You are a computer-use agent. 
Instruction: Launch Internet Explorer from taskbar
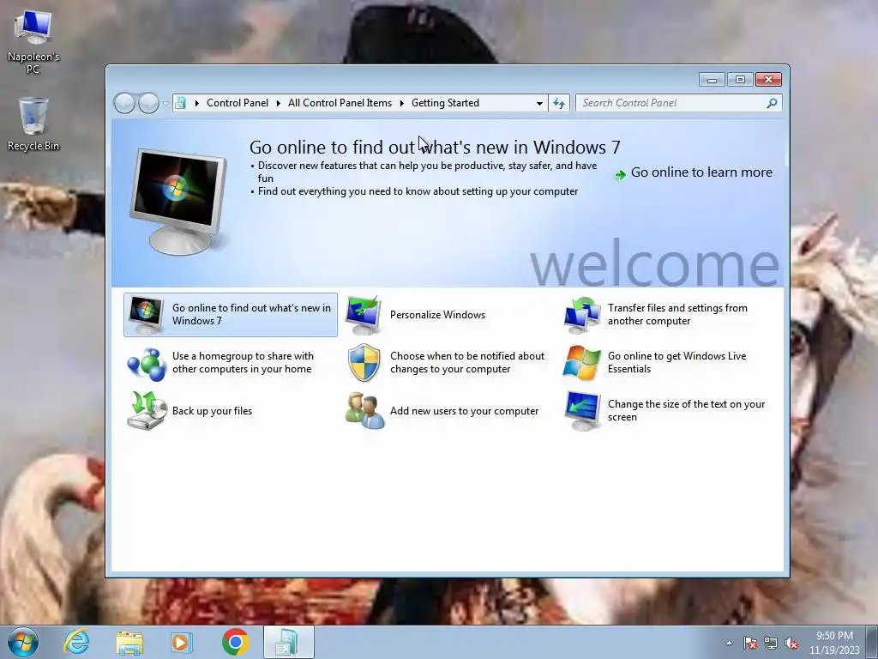(x=76, y=642)
